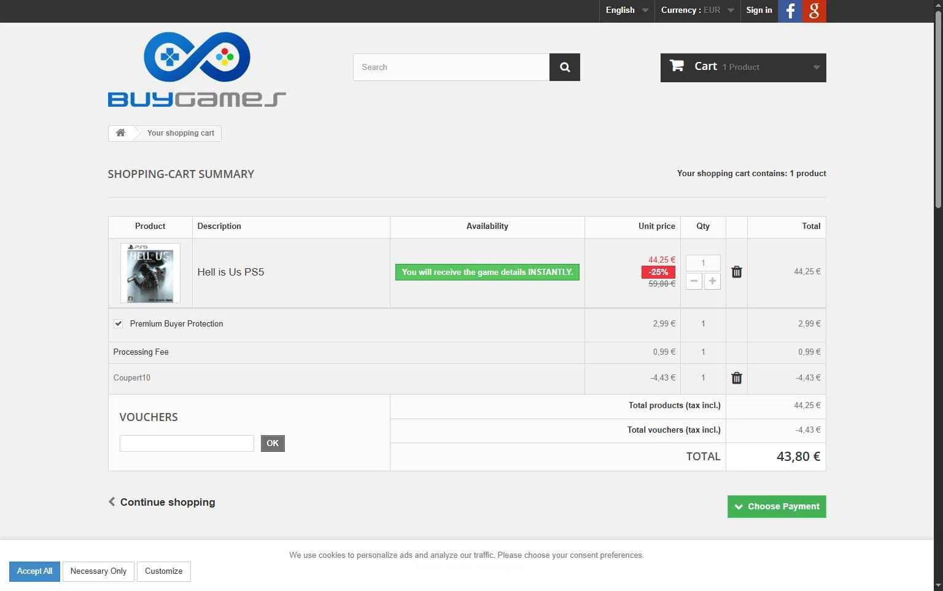Delete Hell is Us PS5 from cart

tap(737, 272)
